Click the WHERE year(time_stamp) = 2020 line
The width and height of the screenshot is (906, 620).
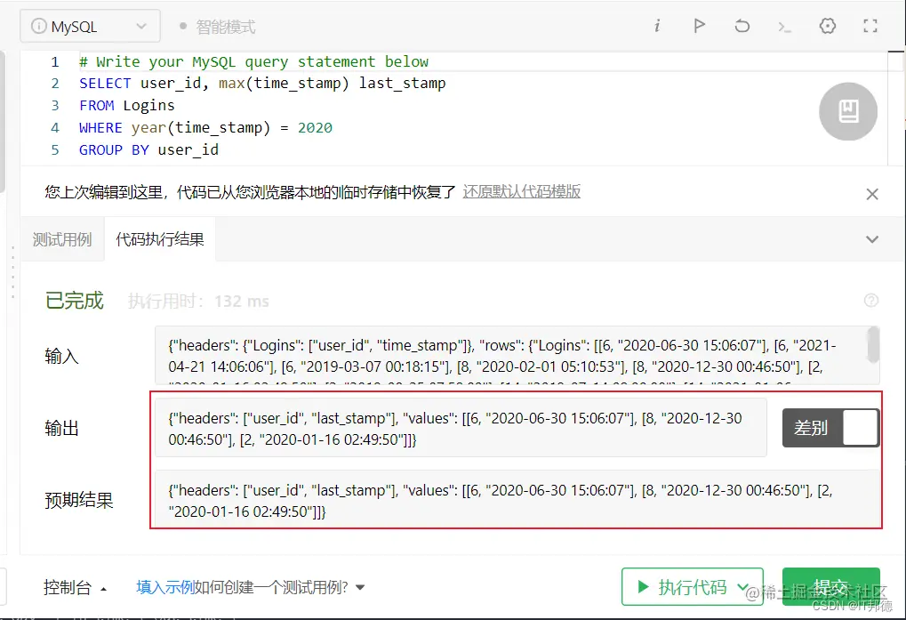click(205, 128)
